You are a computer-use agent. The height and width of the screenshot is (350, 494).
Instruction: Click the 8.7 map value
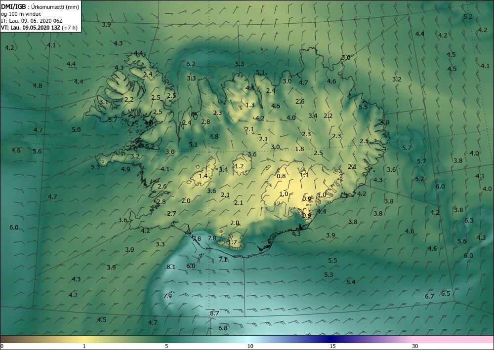[214, 313]
